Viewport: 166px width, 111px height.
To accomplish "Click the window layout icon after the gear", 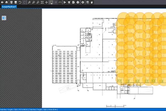I will click(x=87, y=2).
